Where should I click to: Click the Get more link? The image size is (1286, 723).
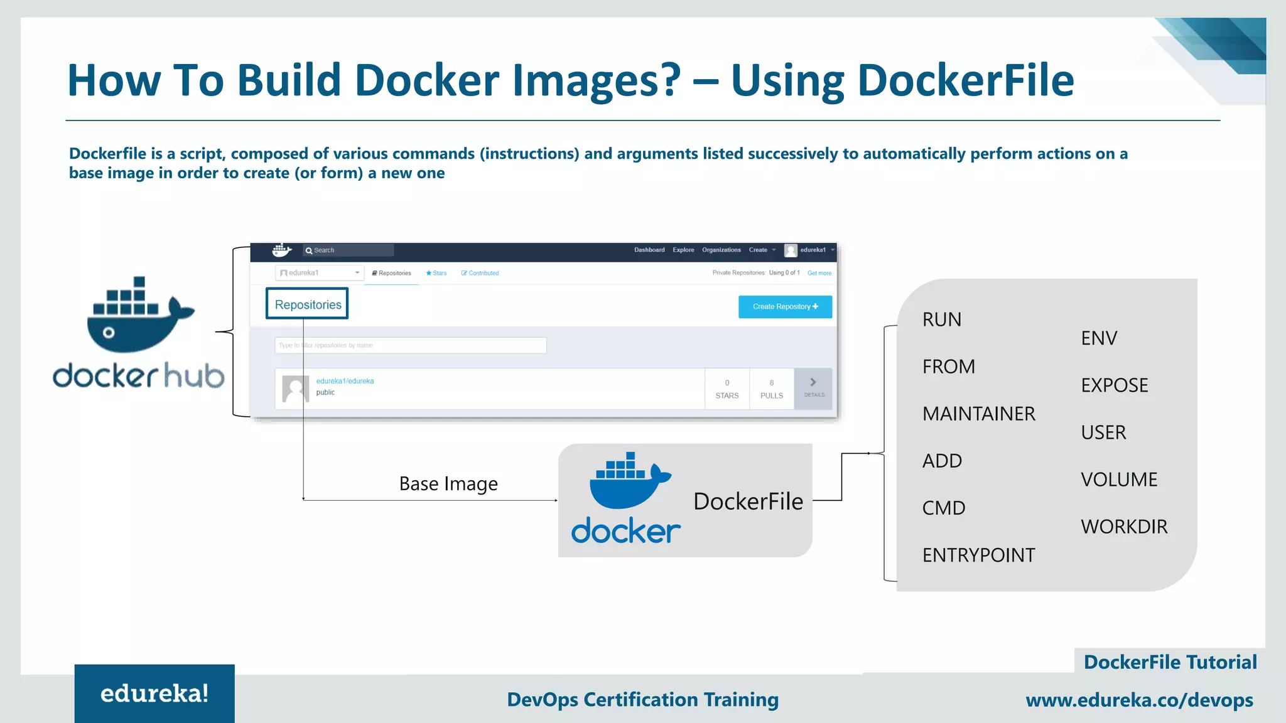coord(819,273)
